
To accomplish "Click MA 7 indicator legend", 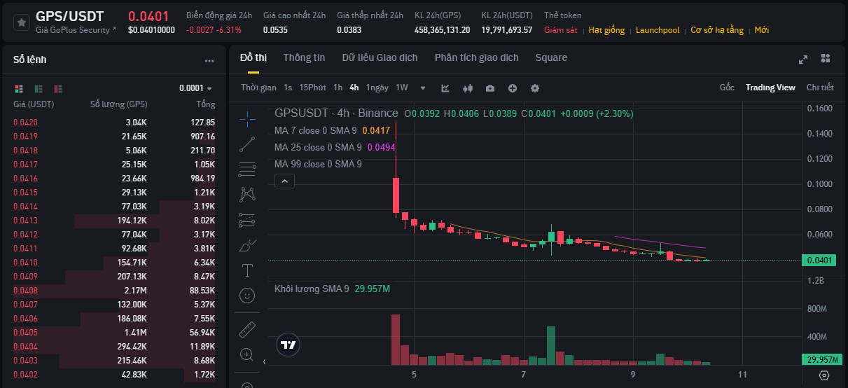I will (333, 130).
